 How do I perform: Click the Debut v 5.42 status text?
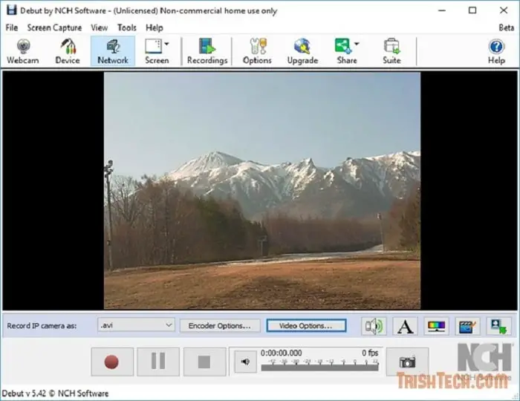56,394
